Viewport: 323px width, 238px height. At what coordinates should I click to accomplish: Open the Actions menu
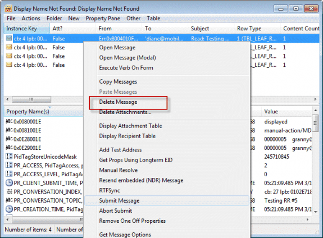pyautogui.click(x=31, y=19)
